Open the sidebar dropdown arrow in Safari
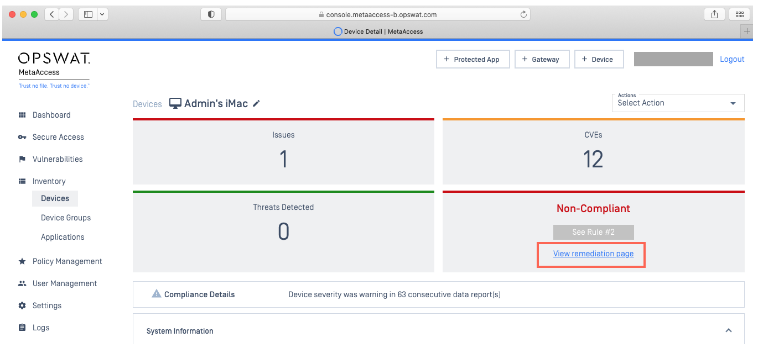This screenshot has width=758, height=353. pos(102,14)
